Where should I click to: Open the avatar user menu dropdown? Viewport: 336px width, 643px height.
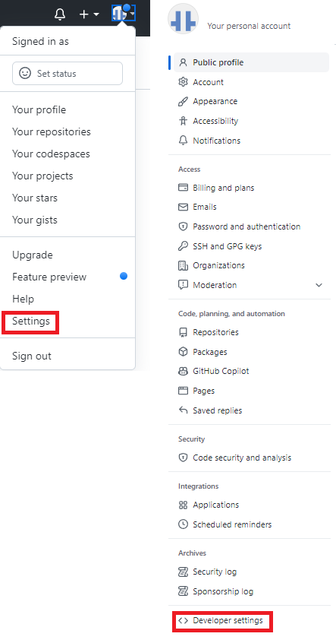(124, 14)
